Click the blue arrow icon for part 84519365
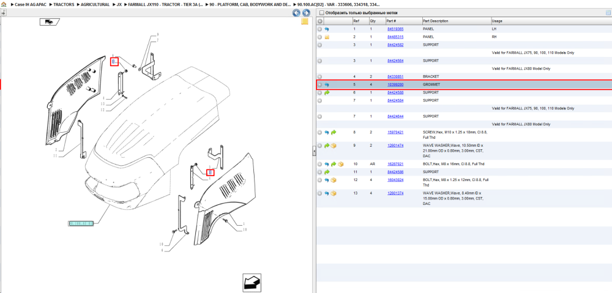This screenshot has height=293, width=612. pyautogui.click(x=327, y=29)
